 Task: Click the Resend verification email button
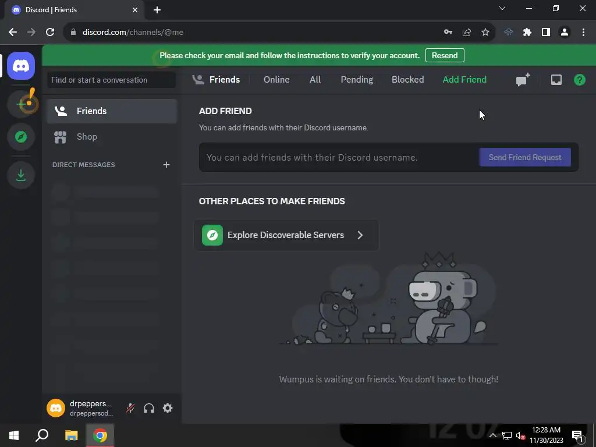(x=445, y=55)
